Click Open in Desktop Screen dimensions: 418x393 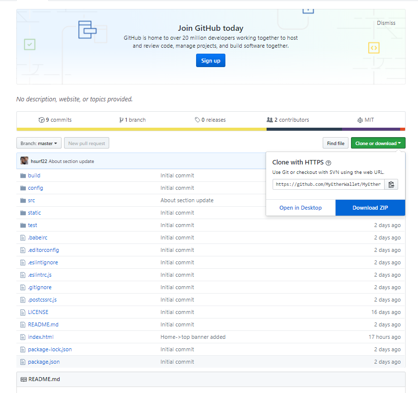pos(300,208)
